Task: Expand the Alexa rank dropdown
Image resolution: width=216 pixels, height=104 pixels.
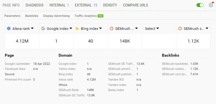Action: (x=32, y=28)
